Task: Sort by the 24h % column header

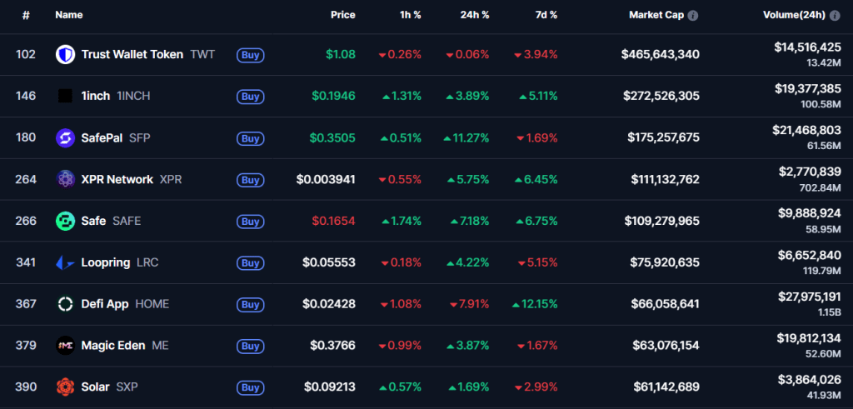Action: (474, 15)
